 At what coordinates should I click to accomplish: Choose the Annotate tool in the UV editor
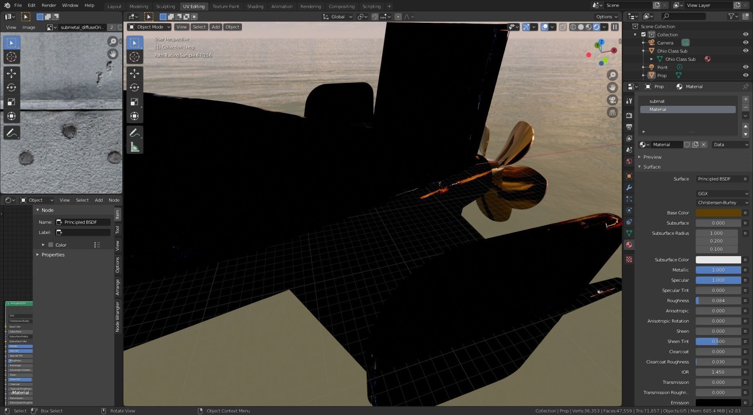[11, 133]
